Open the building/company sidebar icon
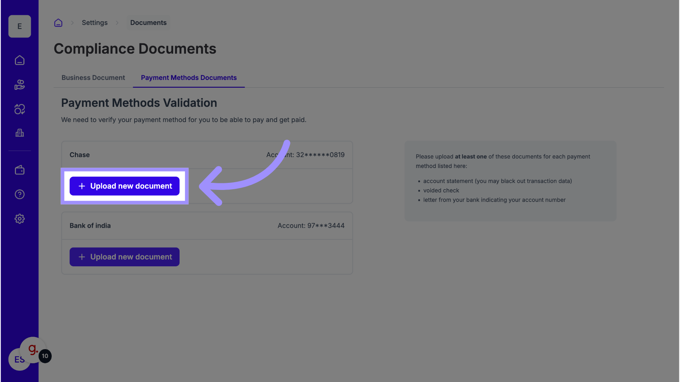The width and height of the screenshot is (680, 382). (19, 133)
